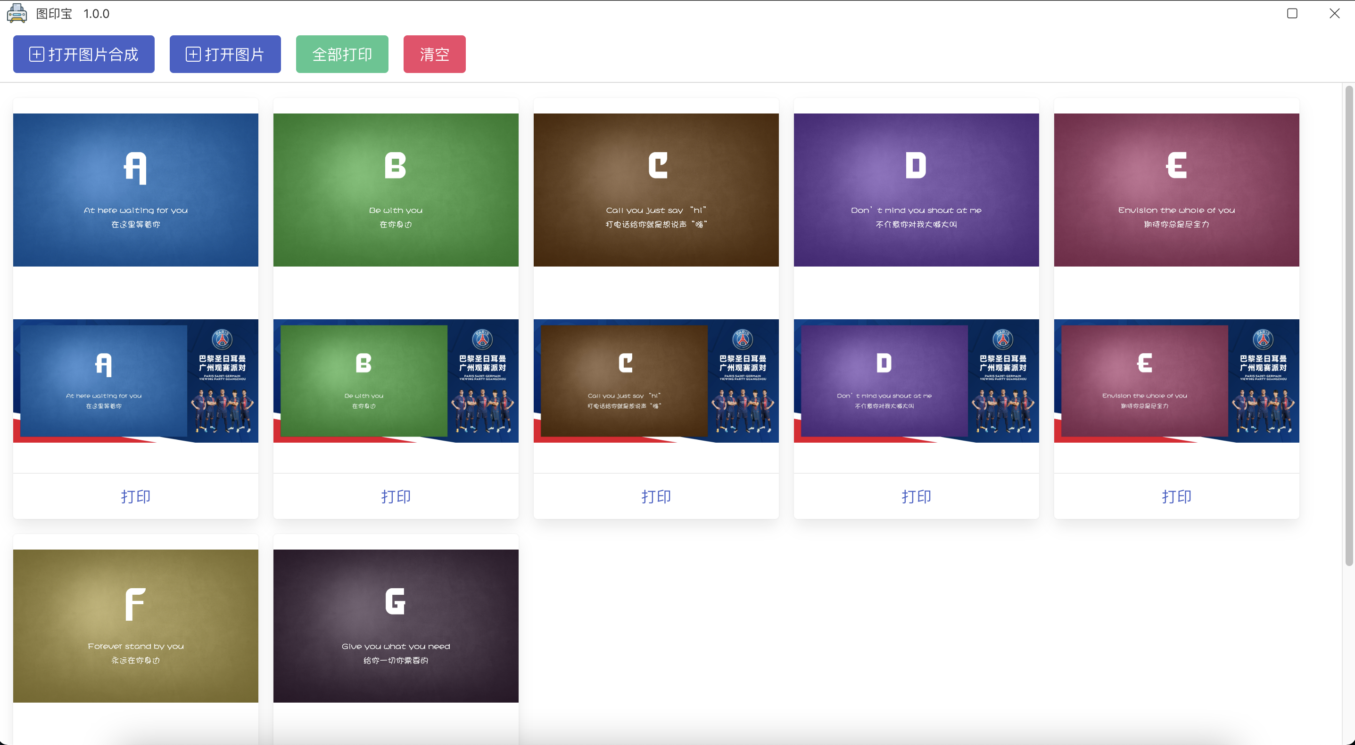Click the 打开图片 button
1355x745 pixels.
click(225, 54)
